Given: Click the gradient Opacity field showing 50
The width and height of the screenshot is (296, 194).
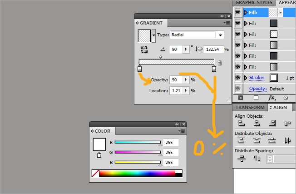Looking at the screenshot, I should click(176, 80).
